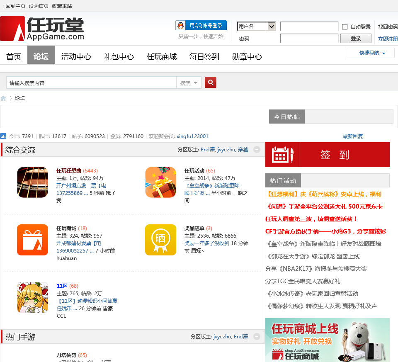The width and height of the screenshot is (398, 362).
Task: Focus the username input field
Action: tap(309, 27)
